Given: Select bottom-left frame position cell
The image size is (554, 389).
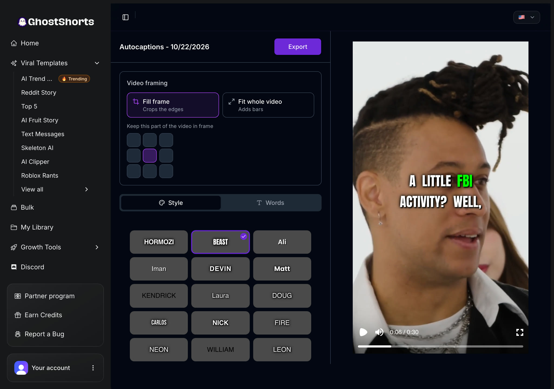Looking at the screenshot, I should (x=134, y=171).
